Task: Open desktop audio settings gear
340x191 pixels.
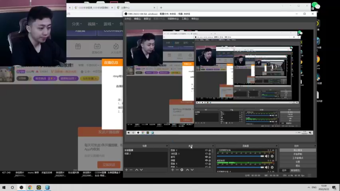Action: point(272,167)
